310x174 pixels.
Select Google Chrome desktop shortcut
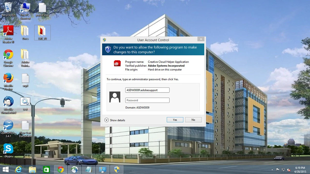pyautogui.click(x=8, y=55)
